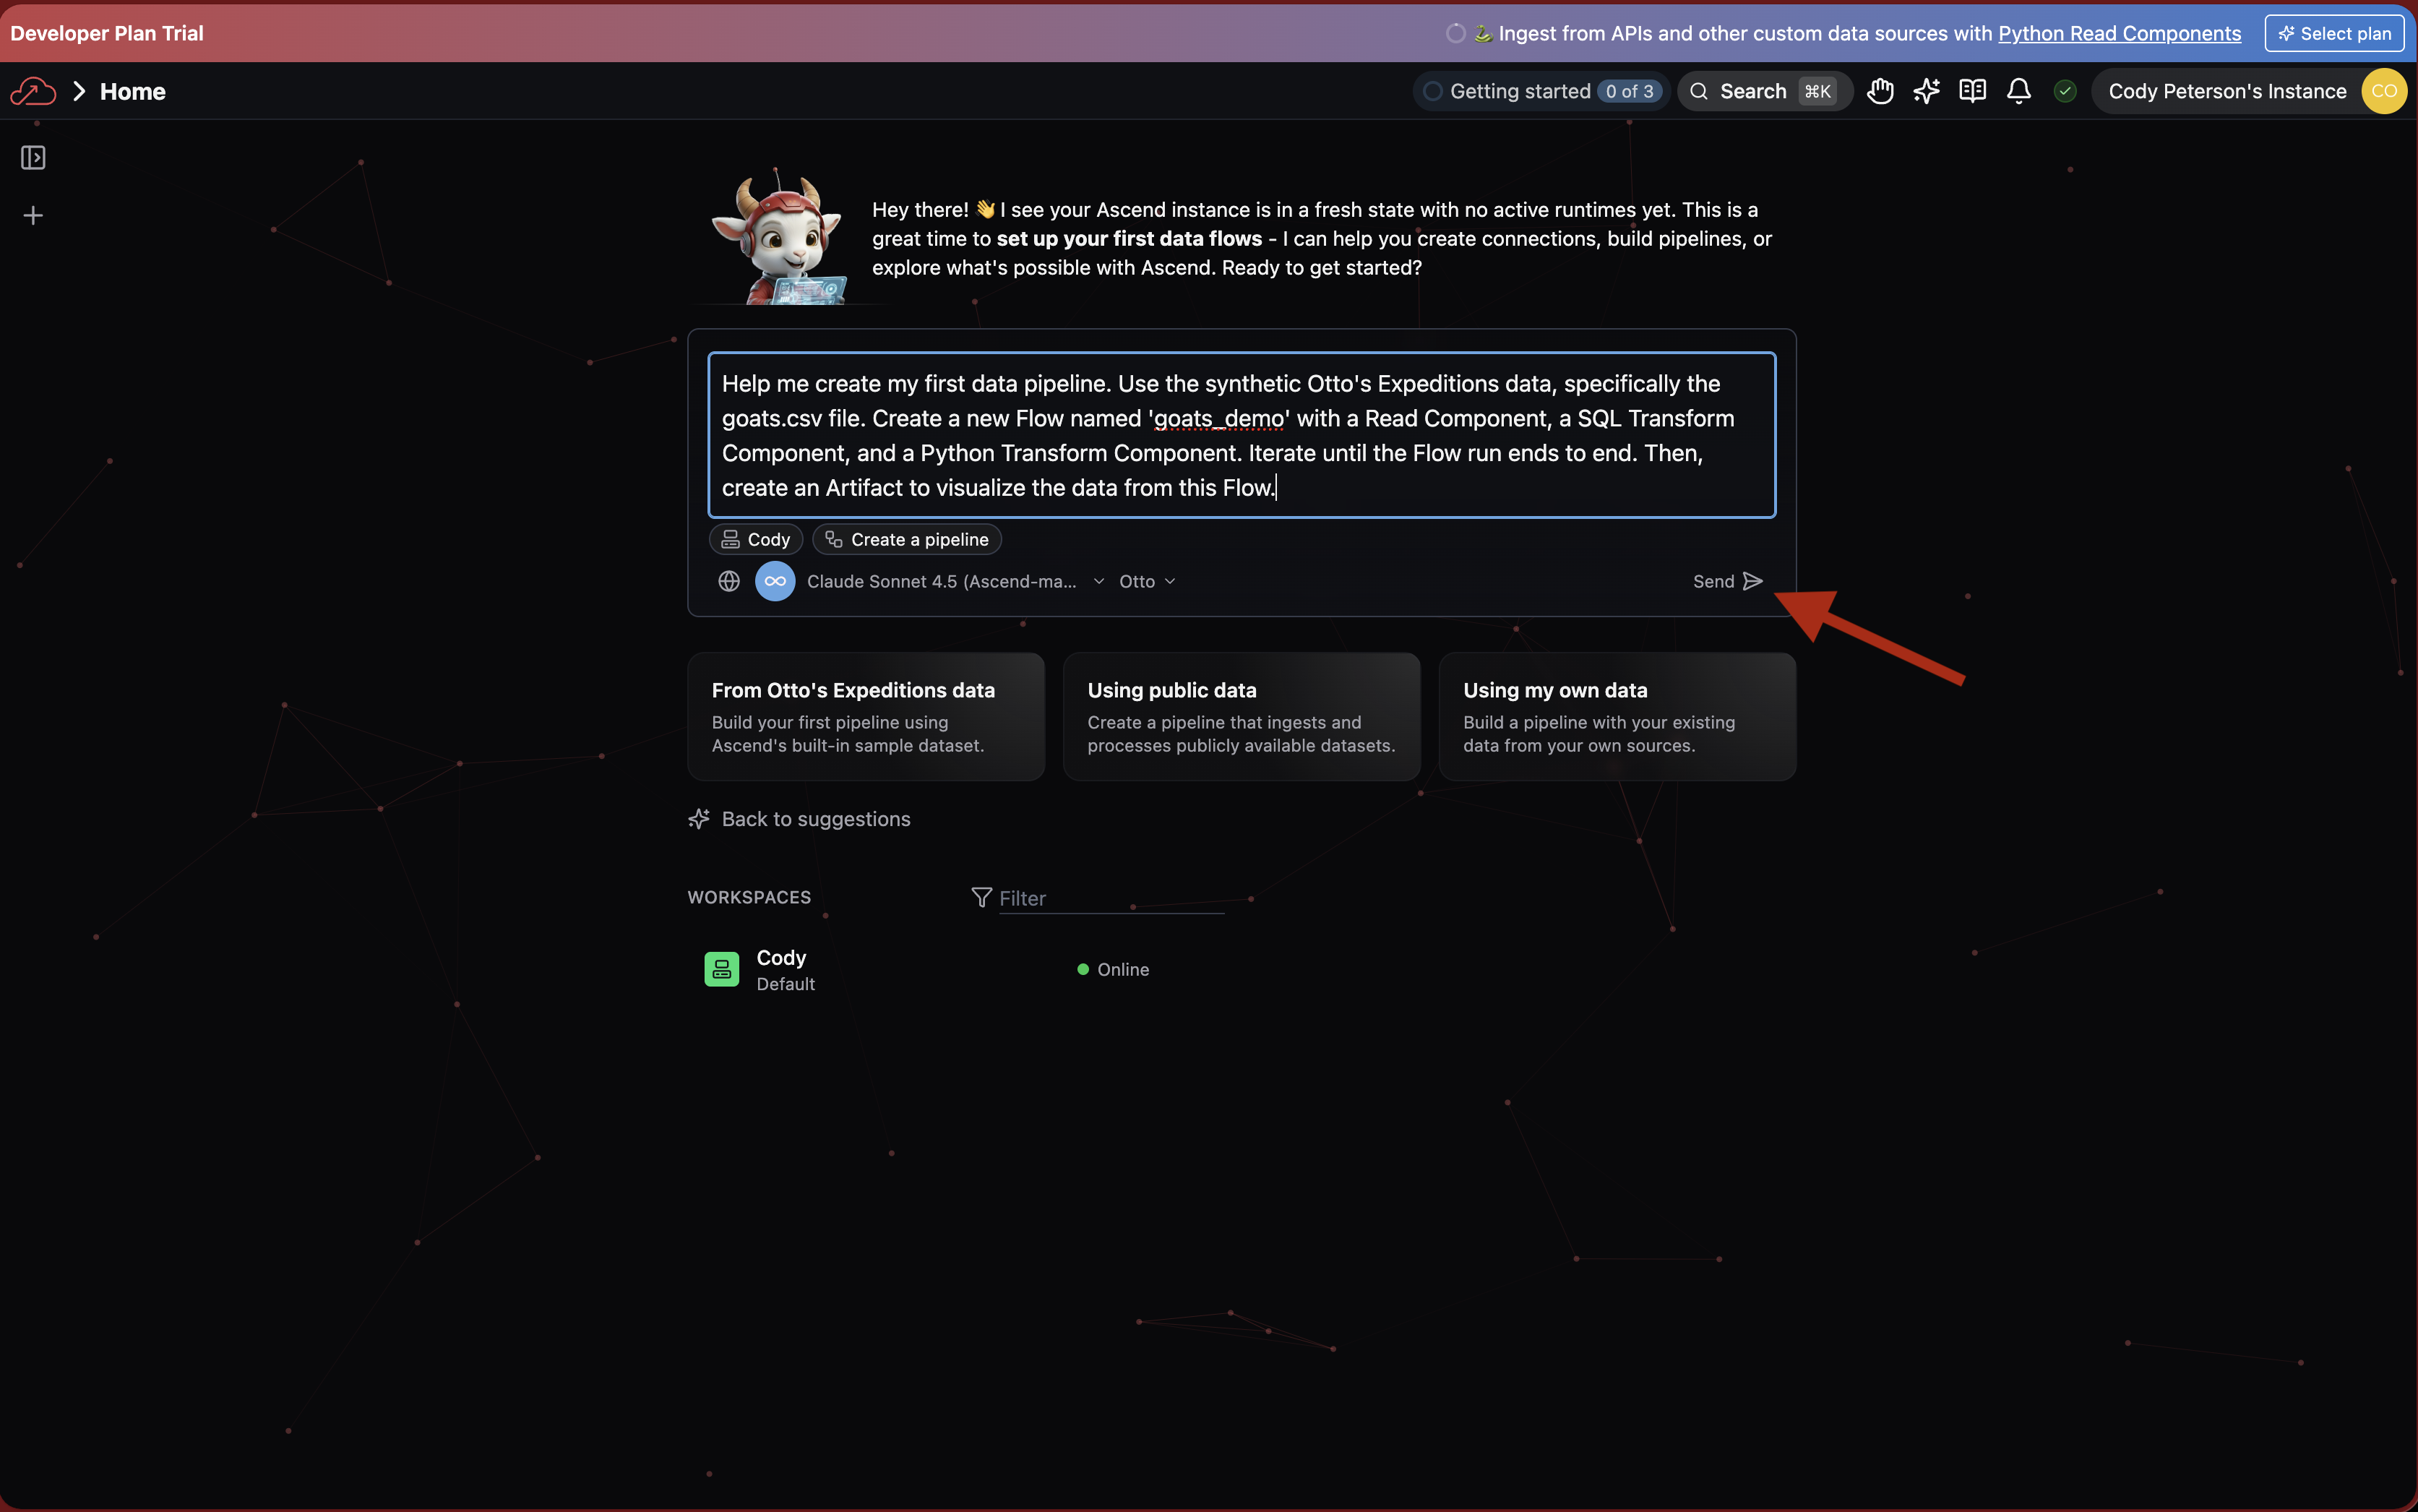Open Python Read Components link
Screen dimensions: 2418x1512
pos(2119,33)
